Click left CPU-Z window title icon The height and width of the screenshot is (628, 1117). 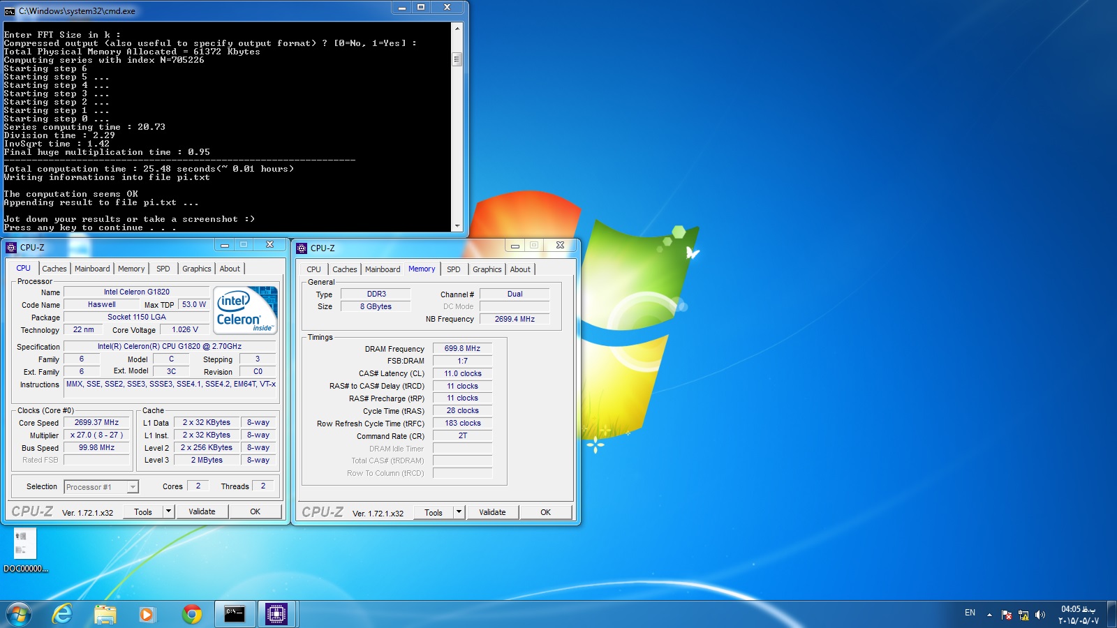[11, 247]
